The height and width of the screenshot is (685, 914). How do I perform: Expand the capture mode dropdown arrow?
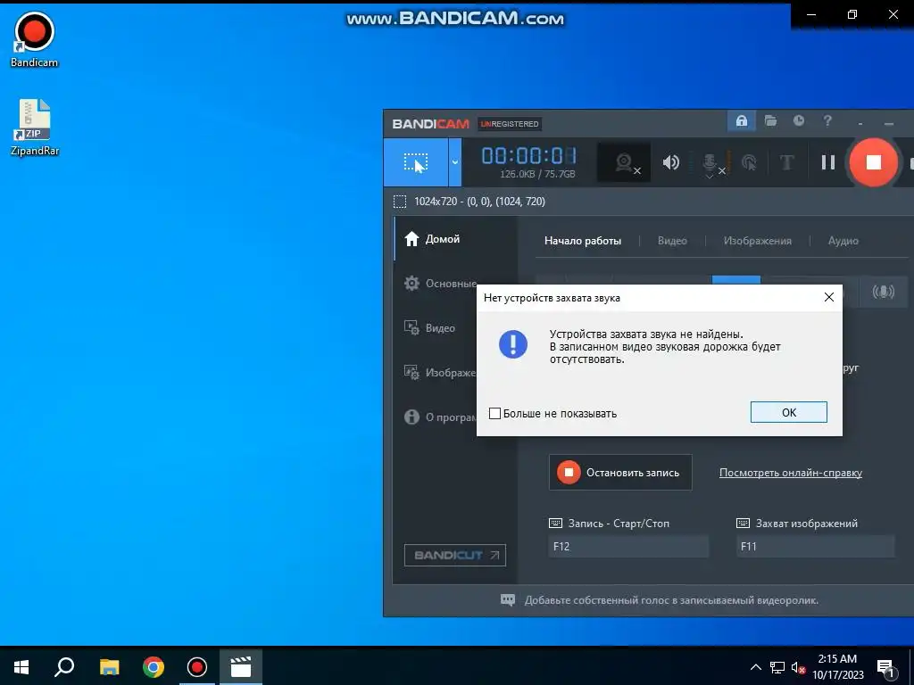coord(454,162)
